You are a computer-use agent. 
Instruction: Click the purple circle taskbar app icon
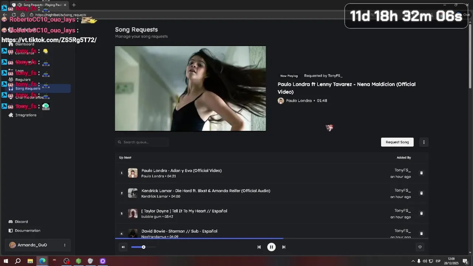(103, 261)
